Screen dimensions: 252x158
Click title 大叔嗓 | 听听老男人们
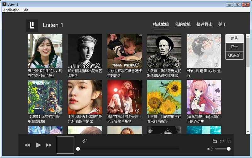tap(164, 73)
